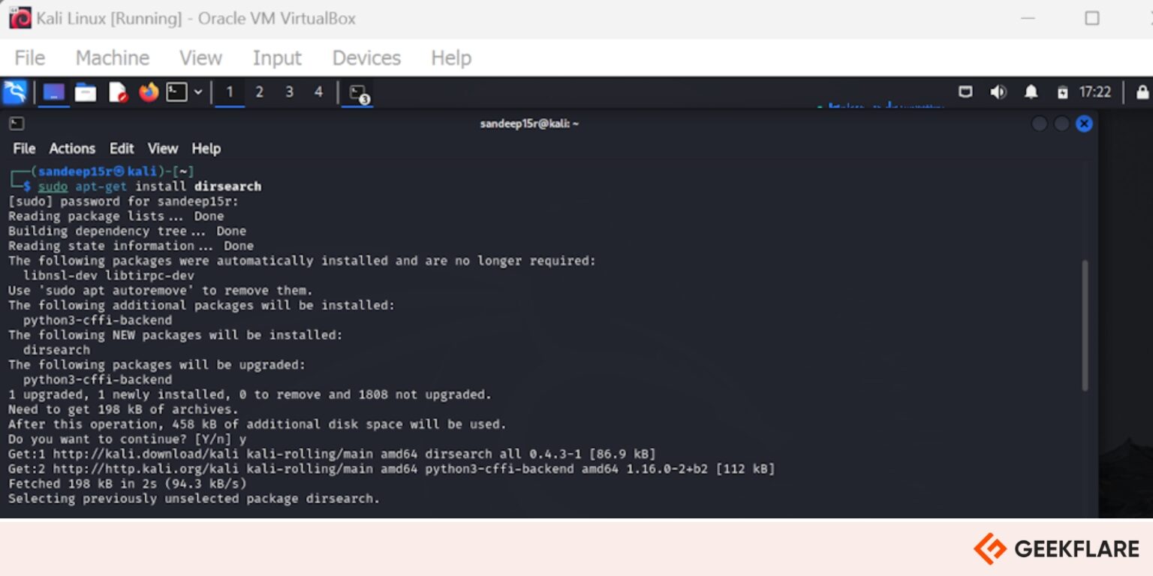Expand the terminal launcher dropdown arrow
The width and height of the screenshot is (1153, 576).
197,91
